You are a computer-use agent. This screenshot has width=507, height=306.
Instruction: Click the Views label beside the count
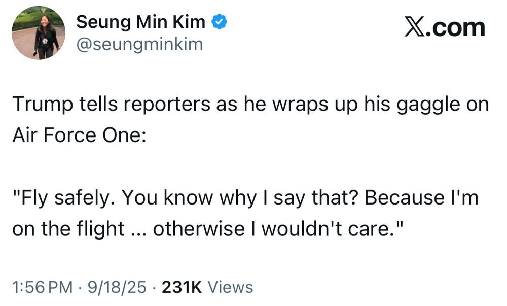[x=230, y=287]
